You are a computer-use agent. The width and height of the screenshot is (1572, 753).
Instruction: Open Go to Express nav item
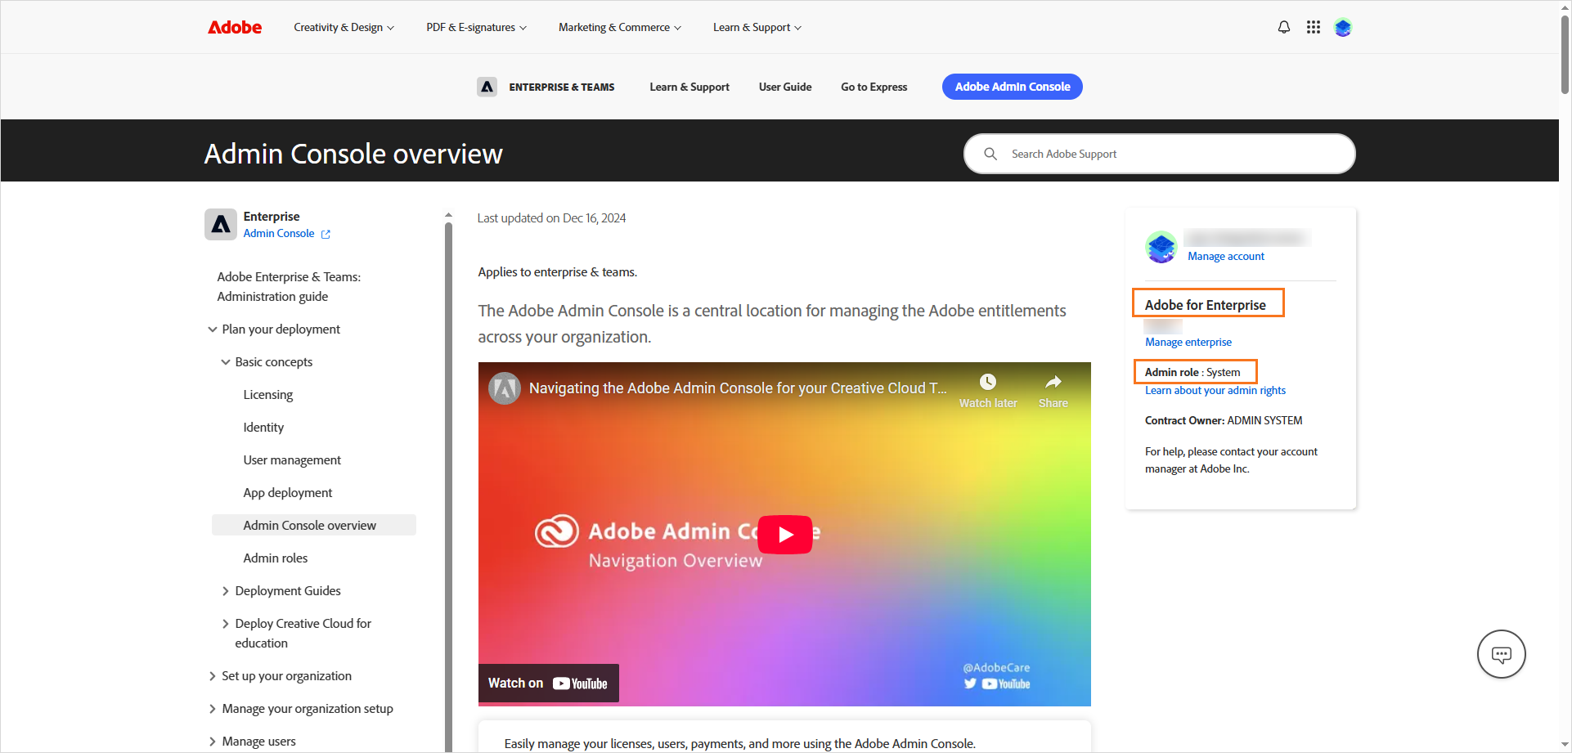tap(874, 87)
